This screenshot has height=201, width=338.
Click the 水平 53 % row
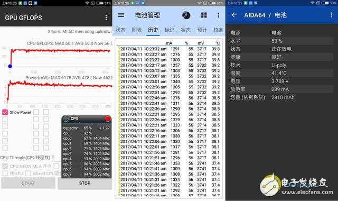tap(281, 41)
